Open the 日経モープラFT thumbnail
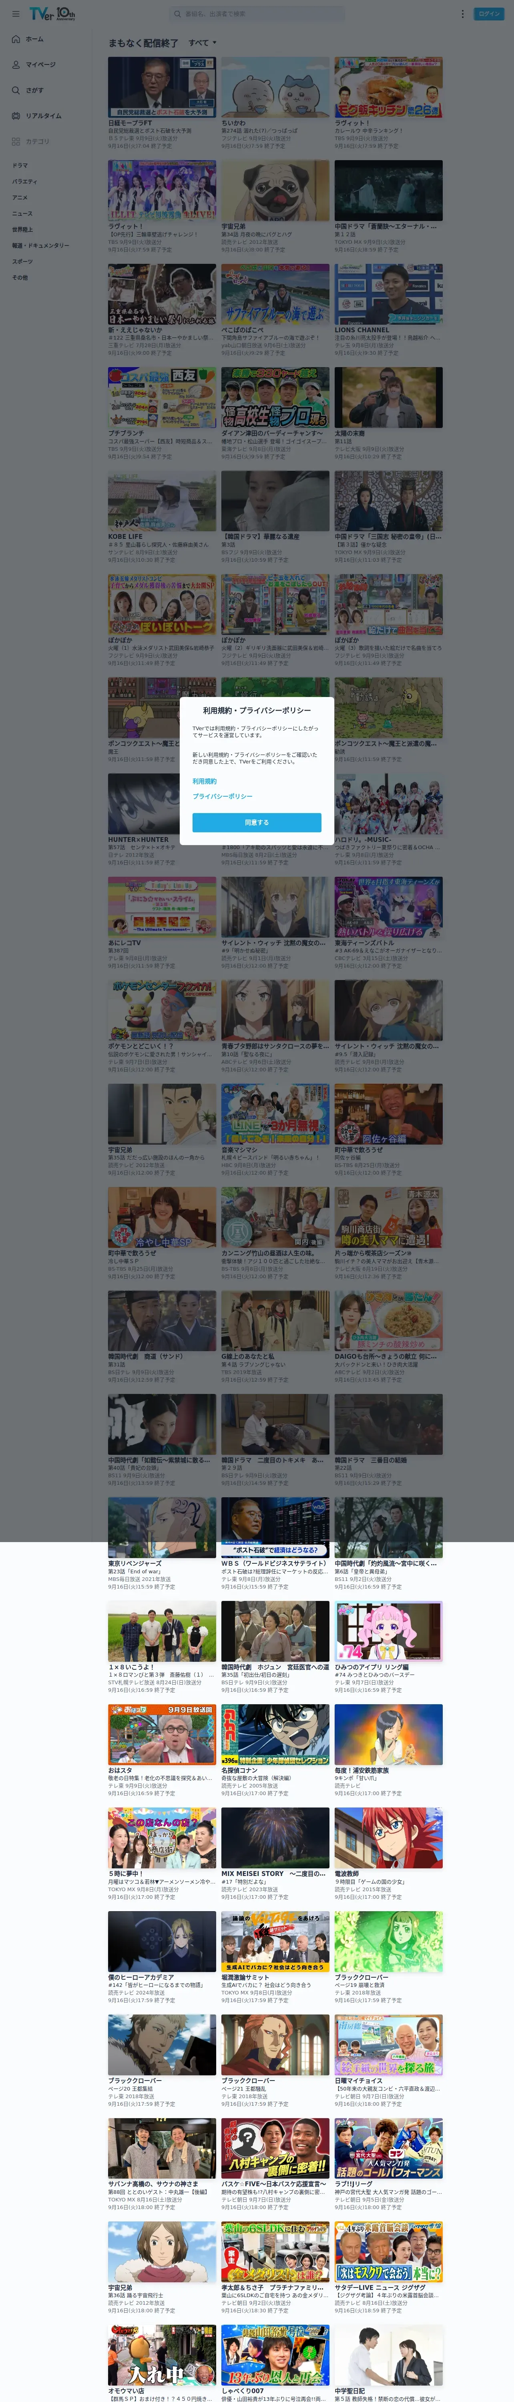This screenshot has height=2402, width=514. (x=161, y=87)
